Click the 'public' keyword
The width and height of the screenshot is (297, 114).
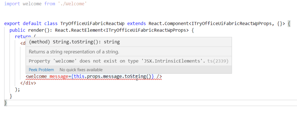17,30
